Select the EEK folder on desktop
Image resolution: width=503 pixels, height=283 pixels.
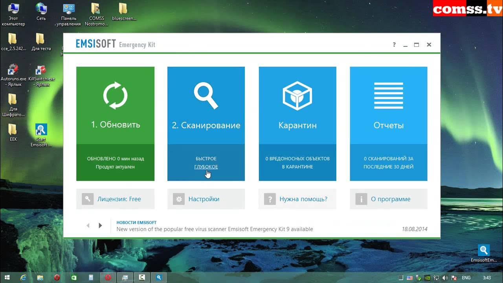coord(13,133)
